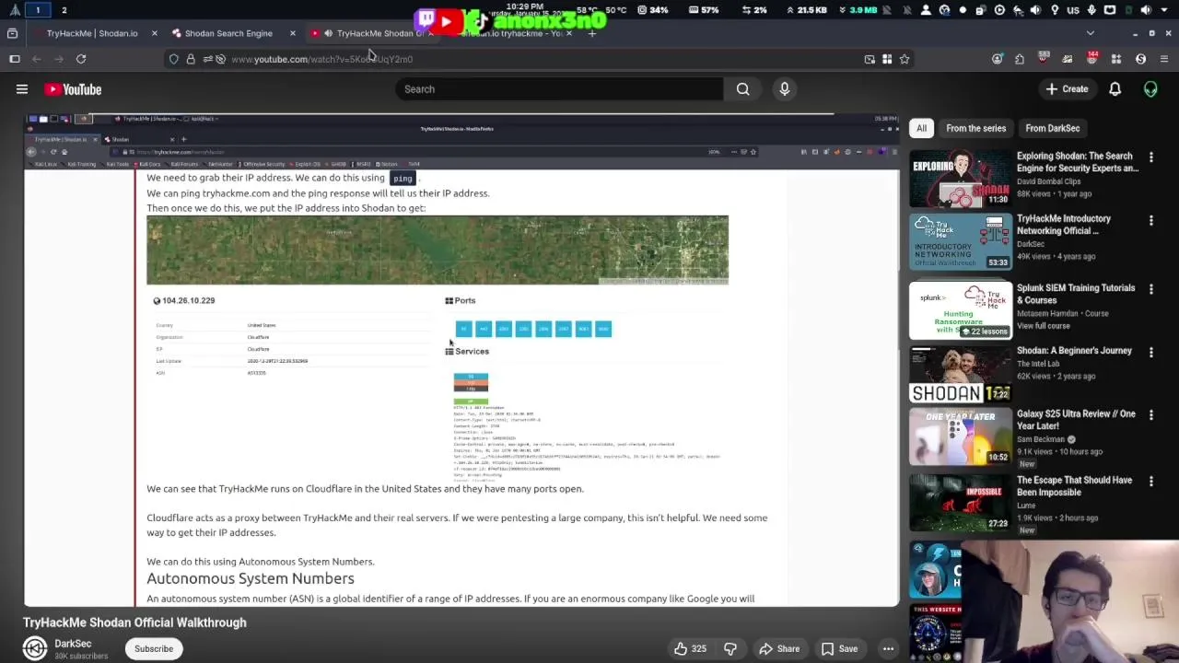Select the From DarkSec chip
The width and height of the screenshot is (1179, 663).
[1053, 128]
